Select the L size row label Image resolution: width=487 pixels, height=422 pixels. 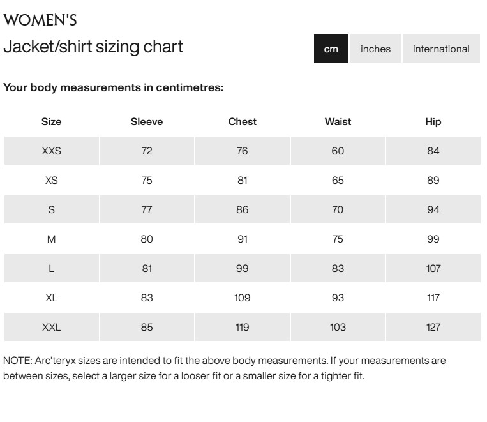52,269
